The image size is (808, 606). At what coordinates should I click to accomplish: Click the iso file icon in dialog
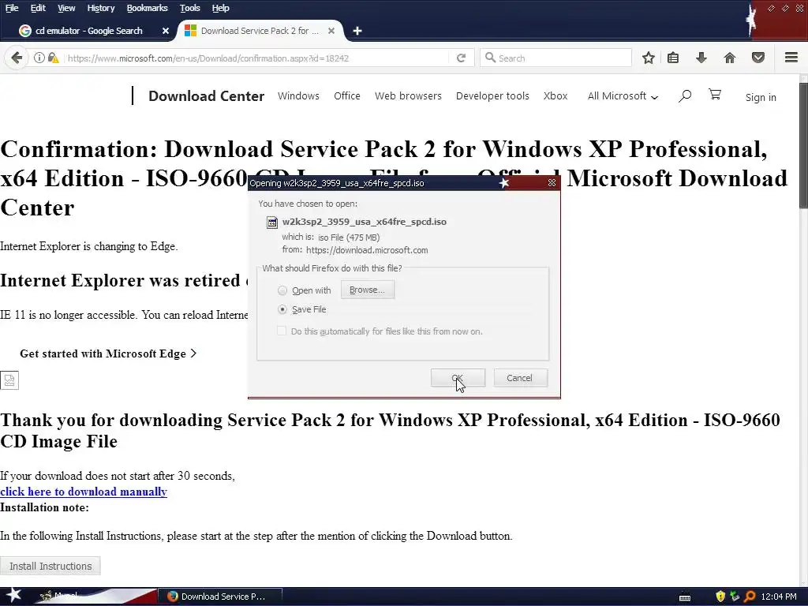(272, 222)
